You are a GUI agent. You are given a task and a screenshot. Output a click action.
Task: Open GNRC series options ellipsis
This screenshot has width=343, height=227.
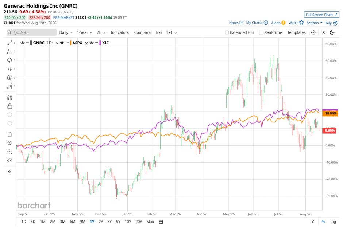27,42
